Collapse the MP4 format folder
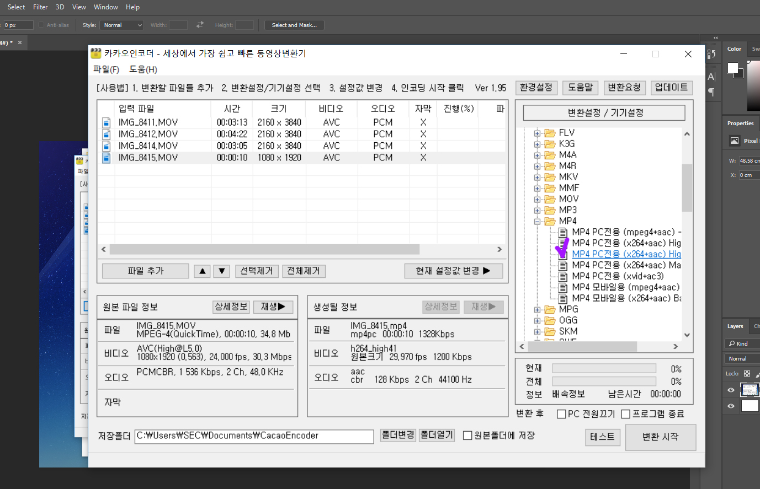 point(537,222)
